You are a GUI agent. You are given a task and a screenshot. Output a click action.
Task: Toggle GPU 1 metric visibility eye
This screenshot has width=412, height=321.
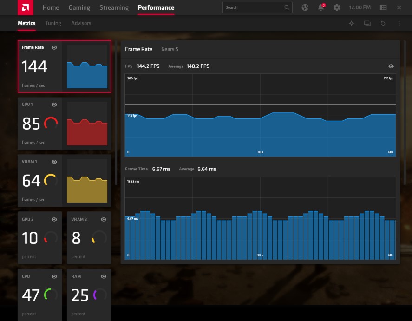click(54, 105)
